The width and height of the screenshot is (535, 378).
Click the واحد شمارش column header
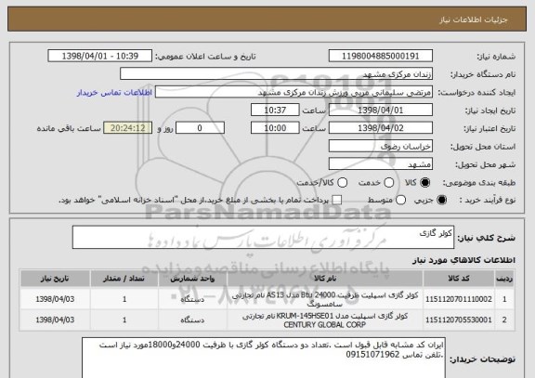(192, 279)
